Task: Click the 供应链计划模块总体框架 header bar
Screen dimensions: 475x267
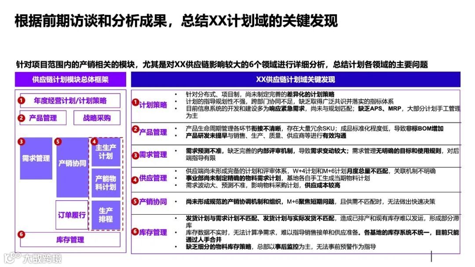Action: point(70,79)
